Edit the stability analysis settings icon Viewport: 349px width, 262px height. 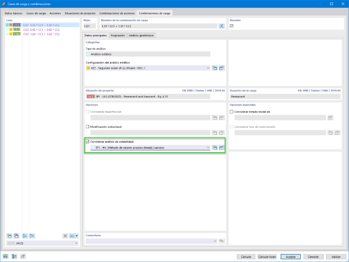(x=221, y=148)
